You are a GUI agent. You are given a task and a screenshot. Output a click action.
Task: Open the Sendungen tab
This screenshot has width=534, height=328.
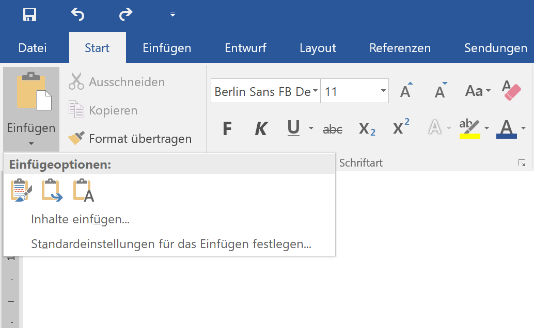click(x=495, y=48)
